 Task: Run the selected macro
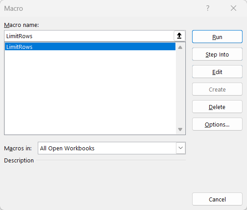tap(217, 37)
